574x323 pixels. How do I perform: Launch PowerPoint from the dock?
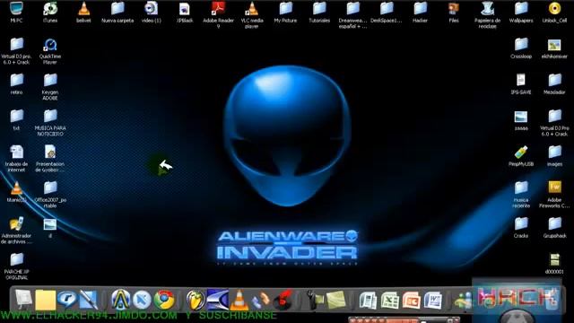[412, 300]
